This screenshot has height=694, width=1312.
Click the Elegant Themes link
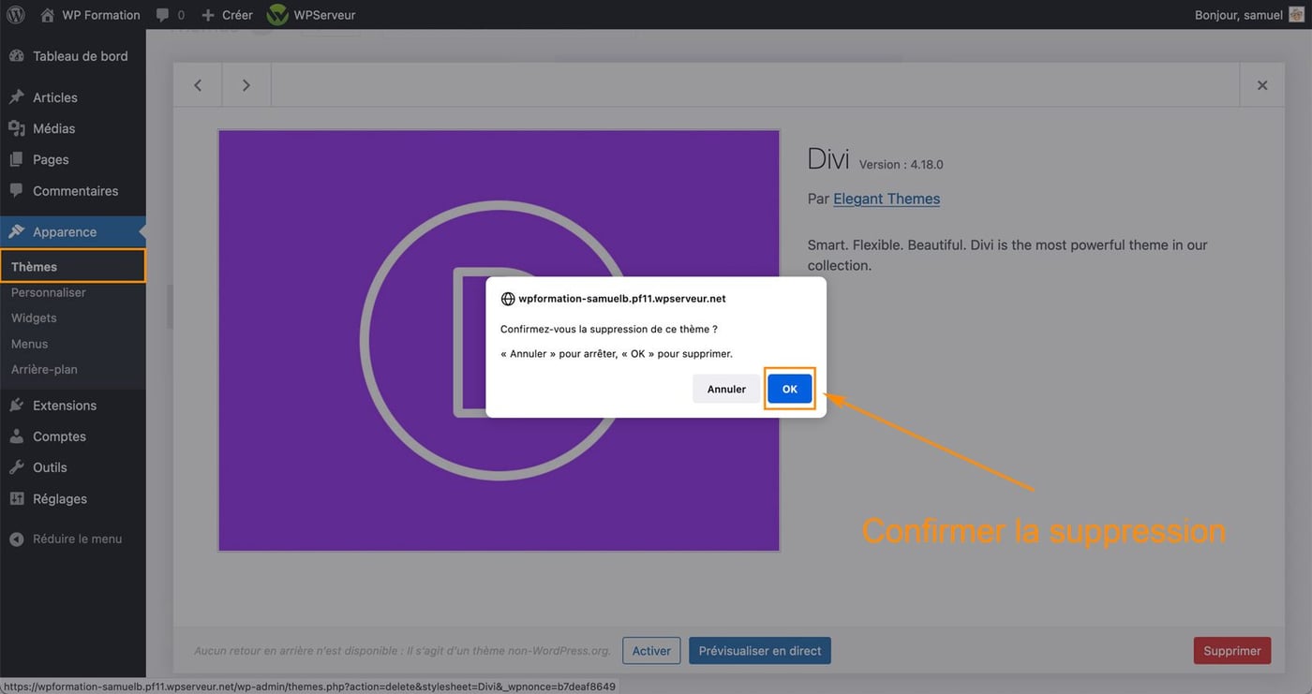[x=887, y=198]
